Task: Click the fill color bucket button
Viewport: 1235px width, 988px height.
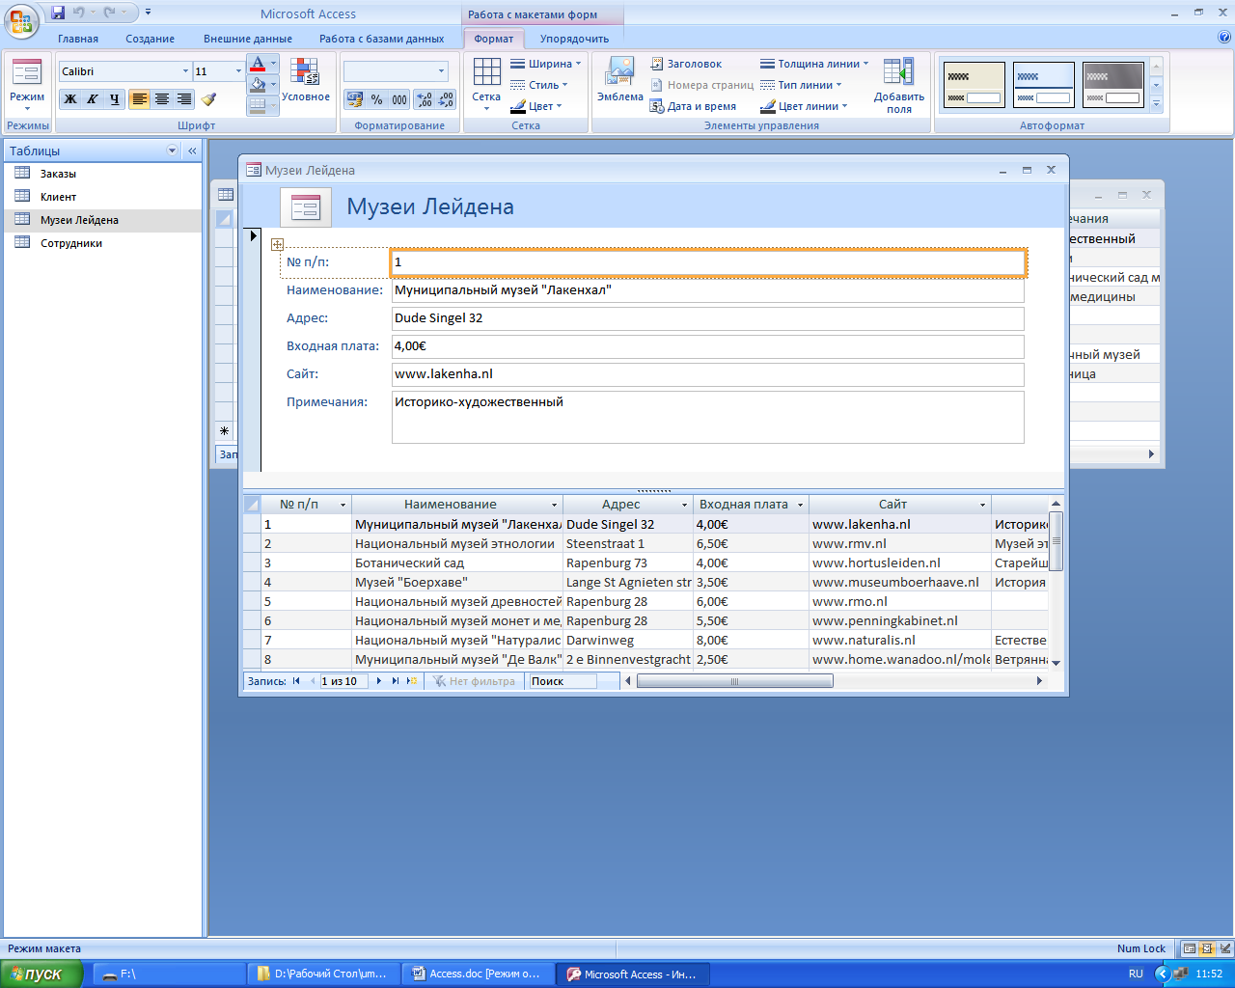Action: (x=257, y=85)
